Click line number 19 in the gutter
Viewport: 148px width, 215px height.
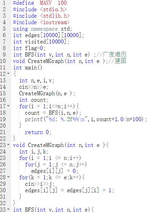coord(3,119)
